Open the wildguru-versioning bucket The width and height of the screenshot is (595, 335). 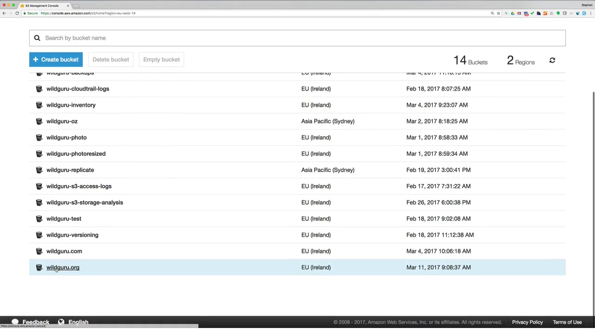point(73,235)
